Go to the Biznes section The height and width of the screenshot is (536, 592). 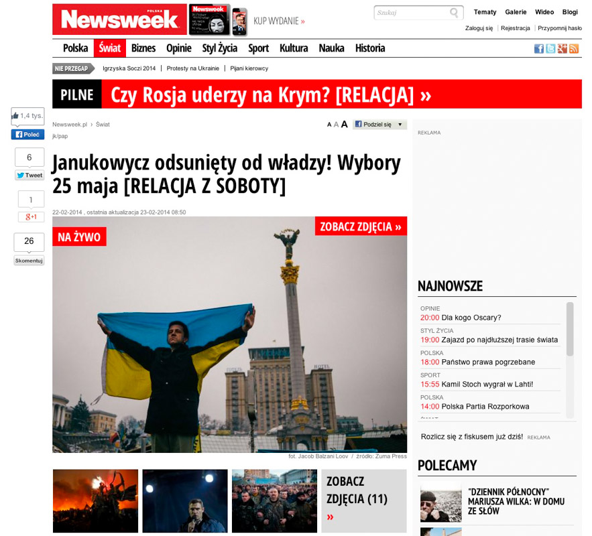(143, 48)
